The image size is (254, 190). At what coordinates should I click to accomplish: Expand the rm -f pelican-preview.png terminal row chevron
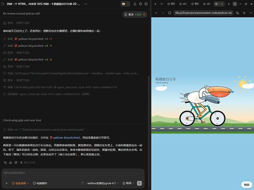pyautogui.click(x=87, y=130)
